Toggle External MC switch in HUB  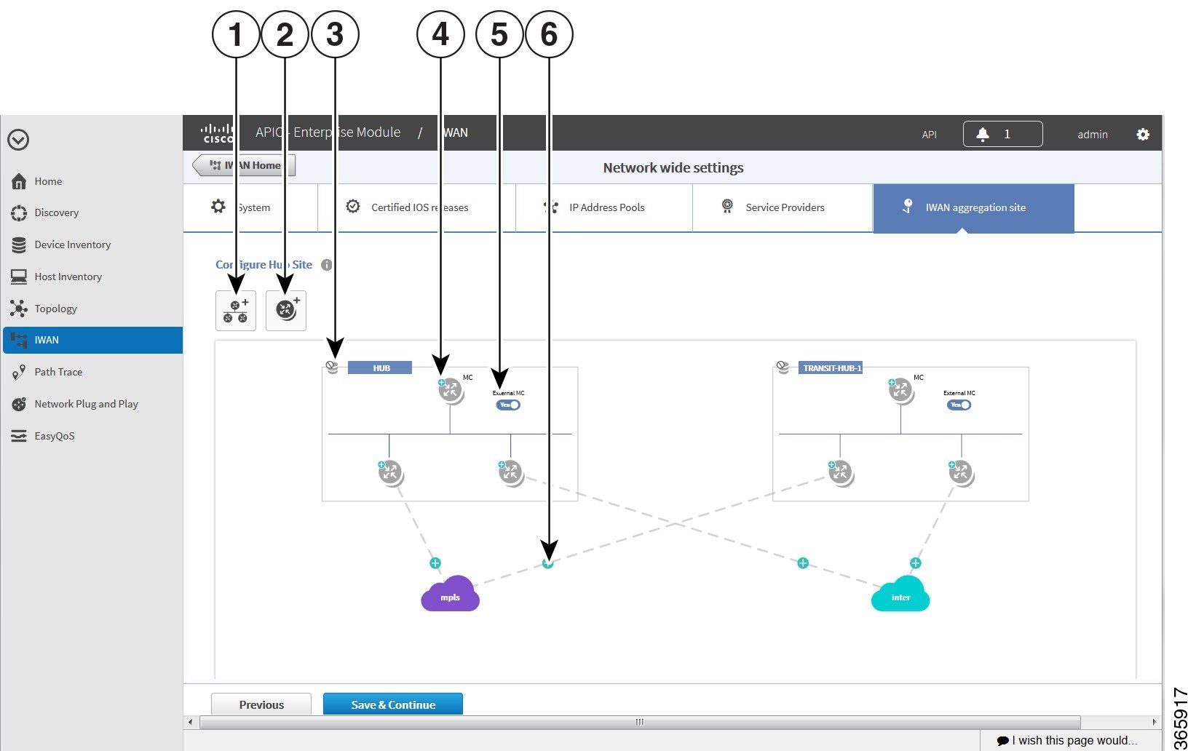[508, 405]
